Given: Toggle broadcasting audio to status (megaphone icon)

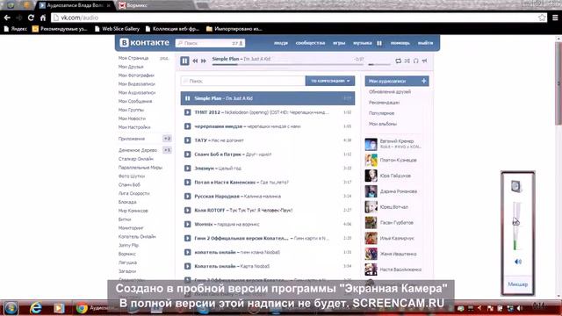Looking at the screenshot, I should tap(424, 61).
